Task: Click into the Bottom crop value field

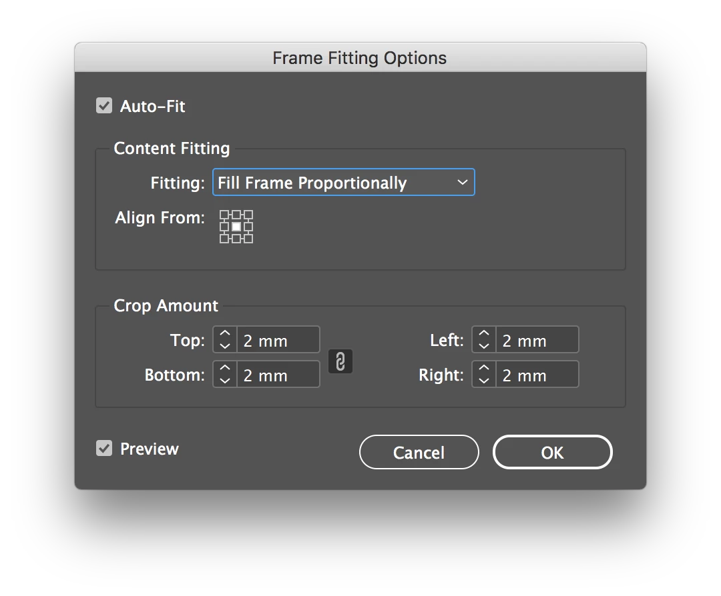Action: [278, 375]
